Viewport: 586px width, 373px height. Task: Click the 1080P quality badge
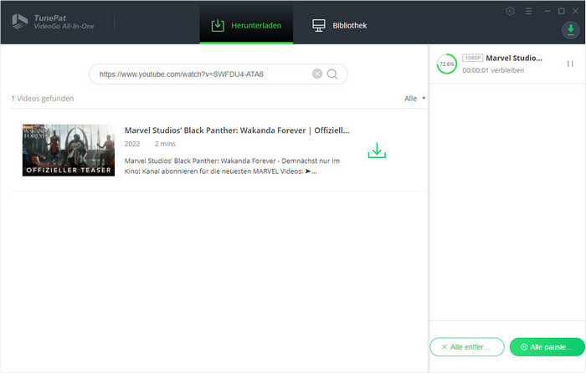[473, 58]
